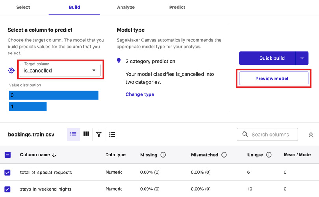Click the Mismatched info icon
This screenshot has width=319, height=197.
[224, 155]
